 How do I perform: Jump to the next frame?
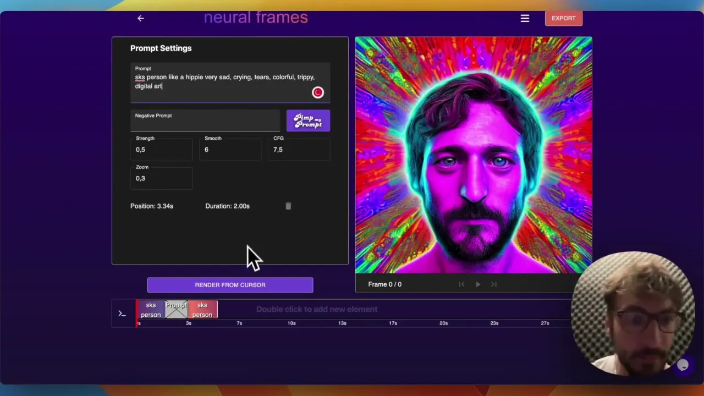click(x=494, y=284)
